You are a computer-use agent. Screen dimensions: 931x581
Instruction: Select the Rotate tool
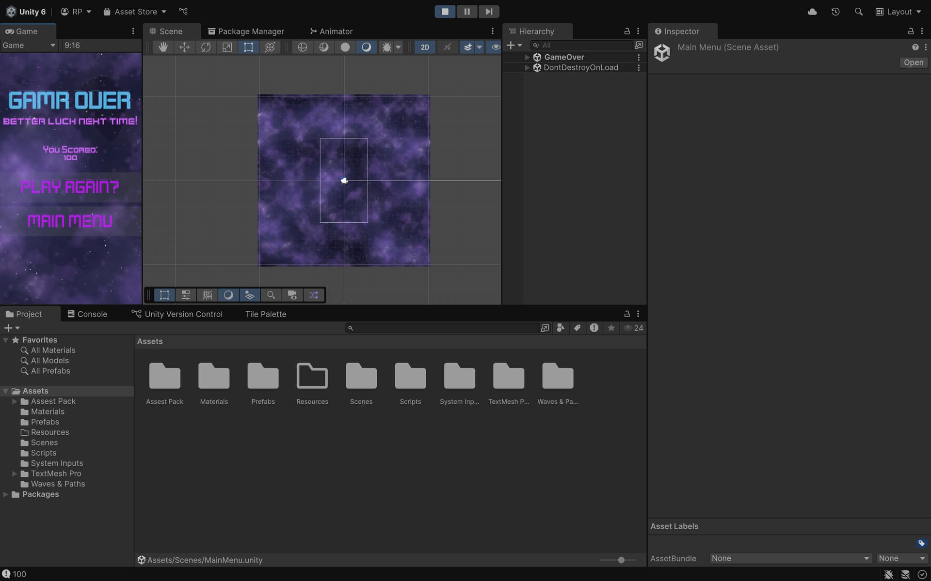pos(206,47)
